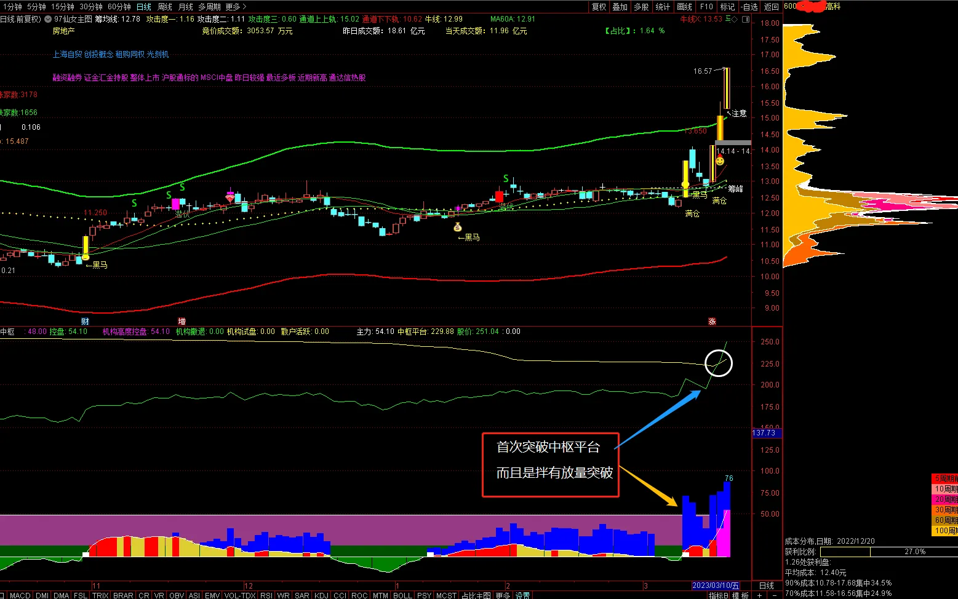Select the OBV indicator tab
This screenshot has width=958, height=599.
click(x=177, y=595)
